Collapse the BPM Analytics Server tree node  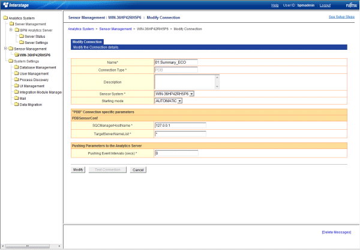(x=11, y=30)
